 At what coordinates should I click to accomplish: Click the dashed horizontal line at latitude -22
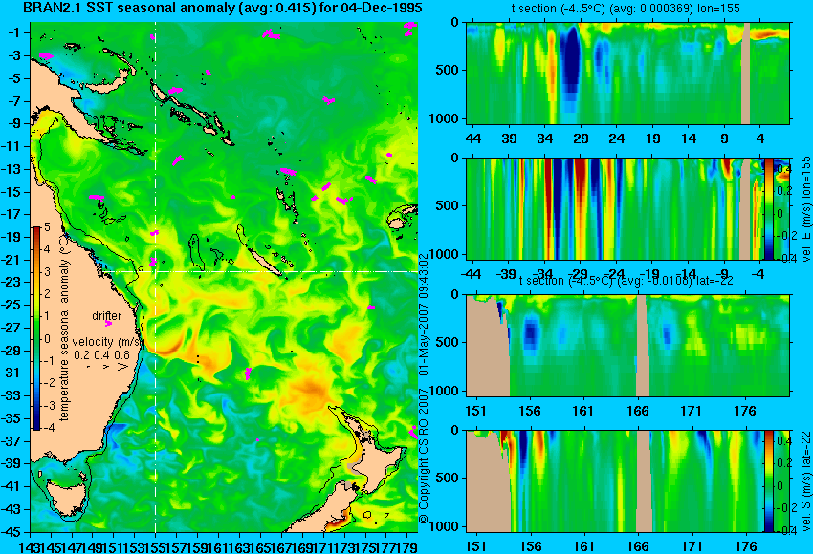tap(259, 271)
